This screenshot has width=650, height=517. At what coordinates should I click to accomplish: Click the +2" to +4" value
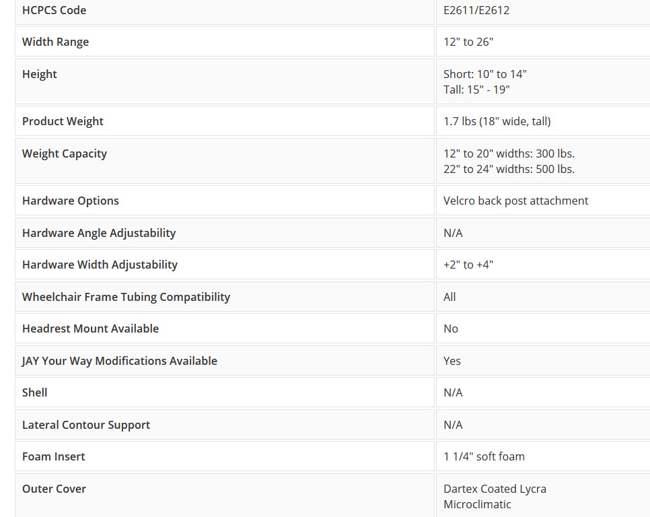(x=468, y=265)
